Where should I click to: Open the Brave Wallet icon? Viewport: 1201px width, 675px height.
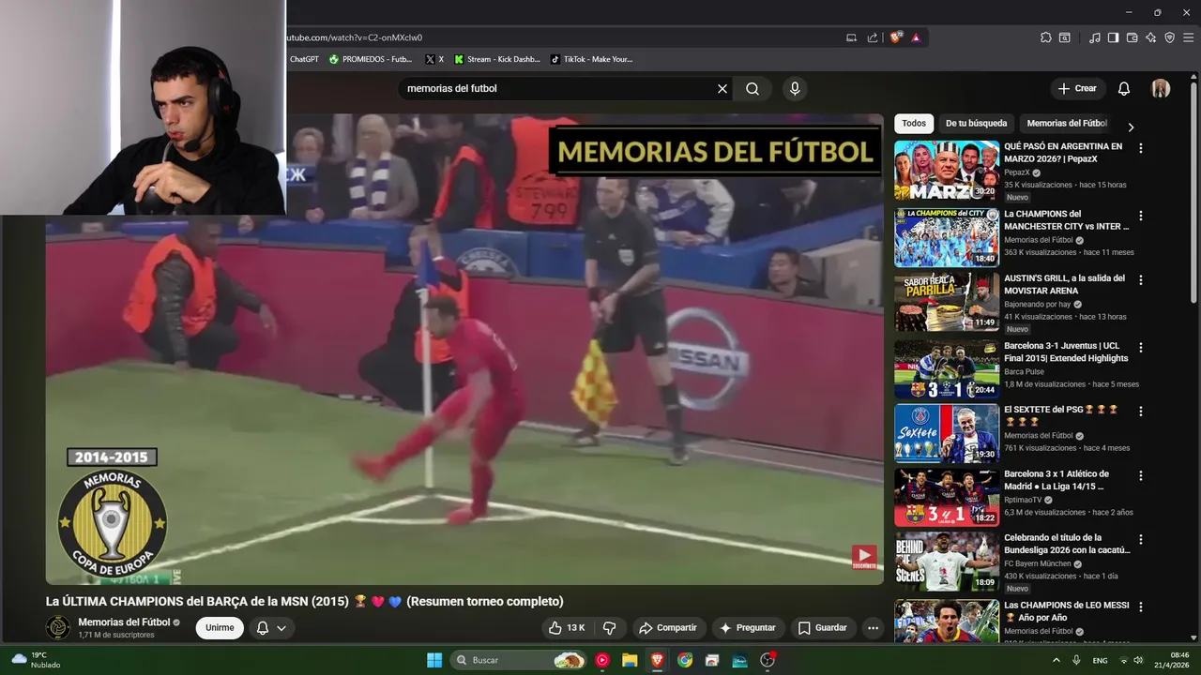pyautogui.click(x=1132, y=37)
